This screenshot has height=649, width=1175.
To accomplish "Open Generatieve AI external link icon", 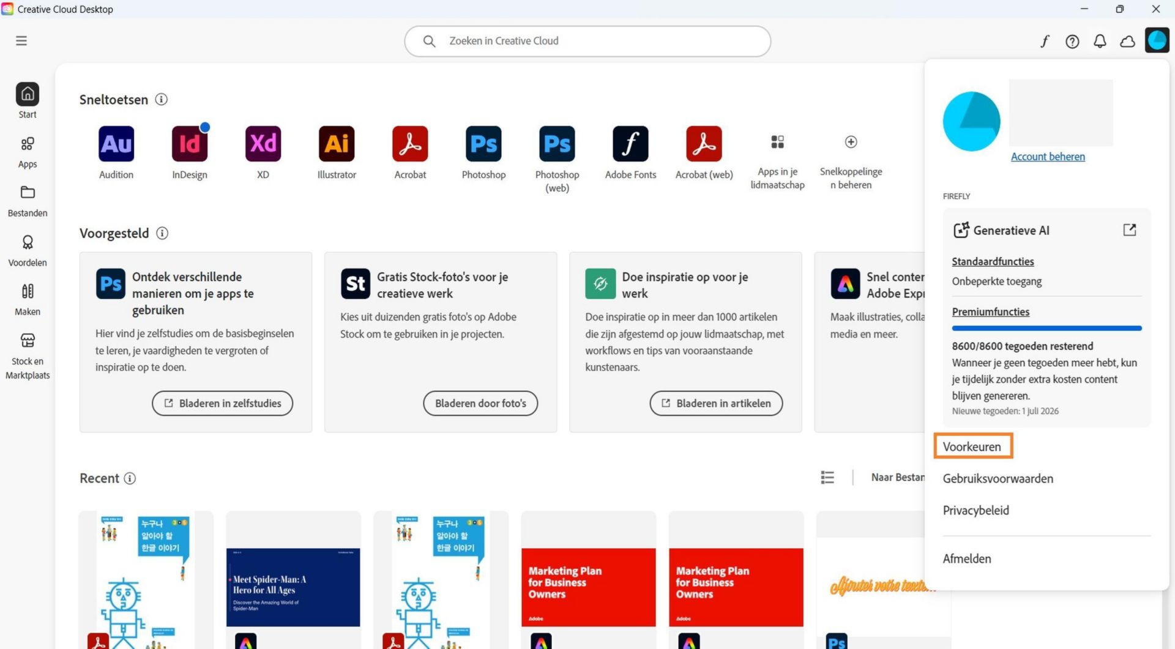I will pos(1130,230).
